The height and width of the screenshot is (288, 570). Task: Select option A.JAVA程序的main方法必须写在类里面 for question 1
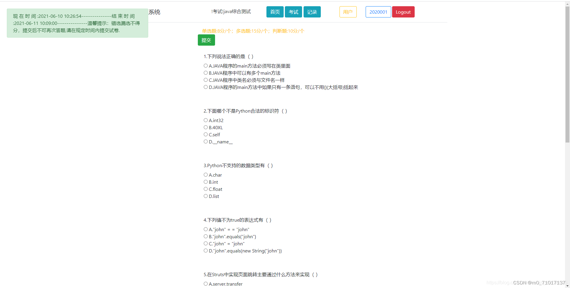pyautogui.click(x=206, y=65)
